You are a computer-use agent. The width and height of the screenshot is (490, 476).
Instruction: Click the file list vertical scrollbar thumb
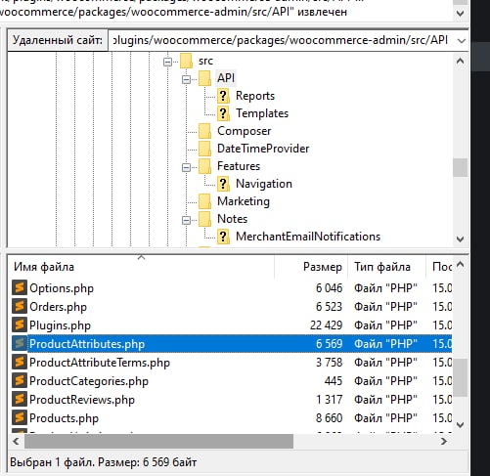pos(460,378)
